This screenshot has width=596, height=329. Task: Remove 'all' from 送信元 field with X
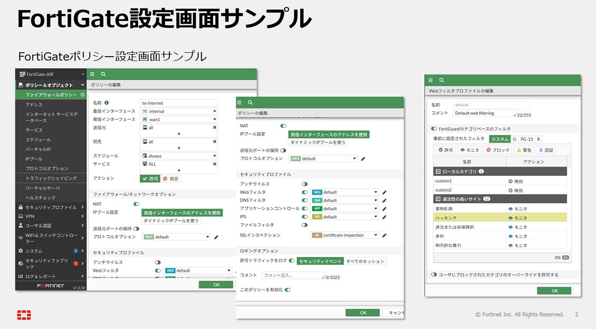point(215,128)
